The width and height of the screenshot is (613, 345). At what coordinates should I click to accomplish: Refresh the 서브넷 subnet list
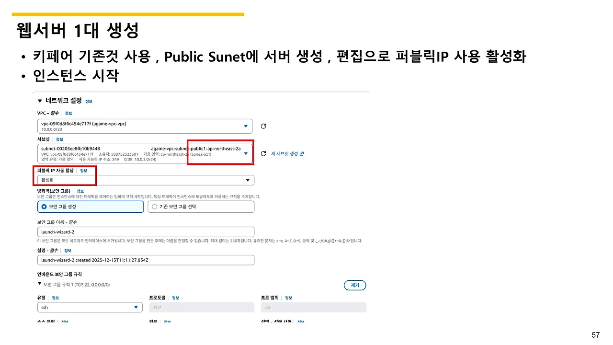pyautogui.click(x=263, y=153)
